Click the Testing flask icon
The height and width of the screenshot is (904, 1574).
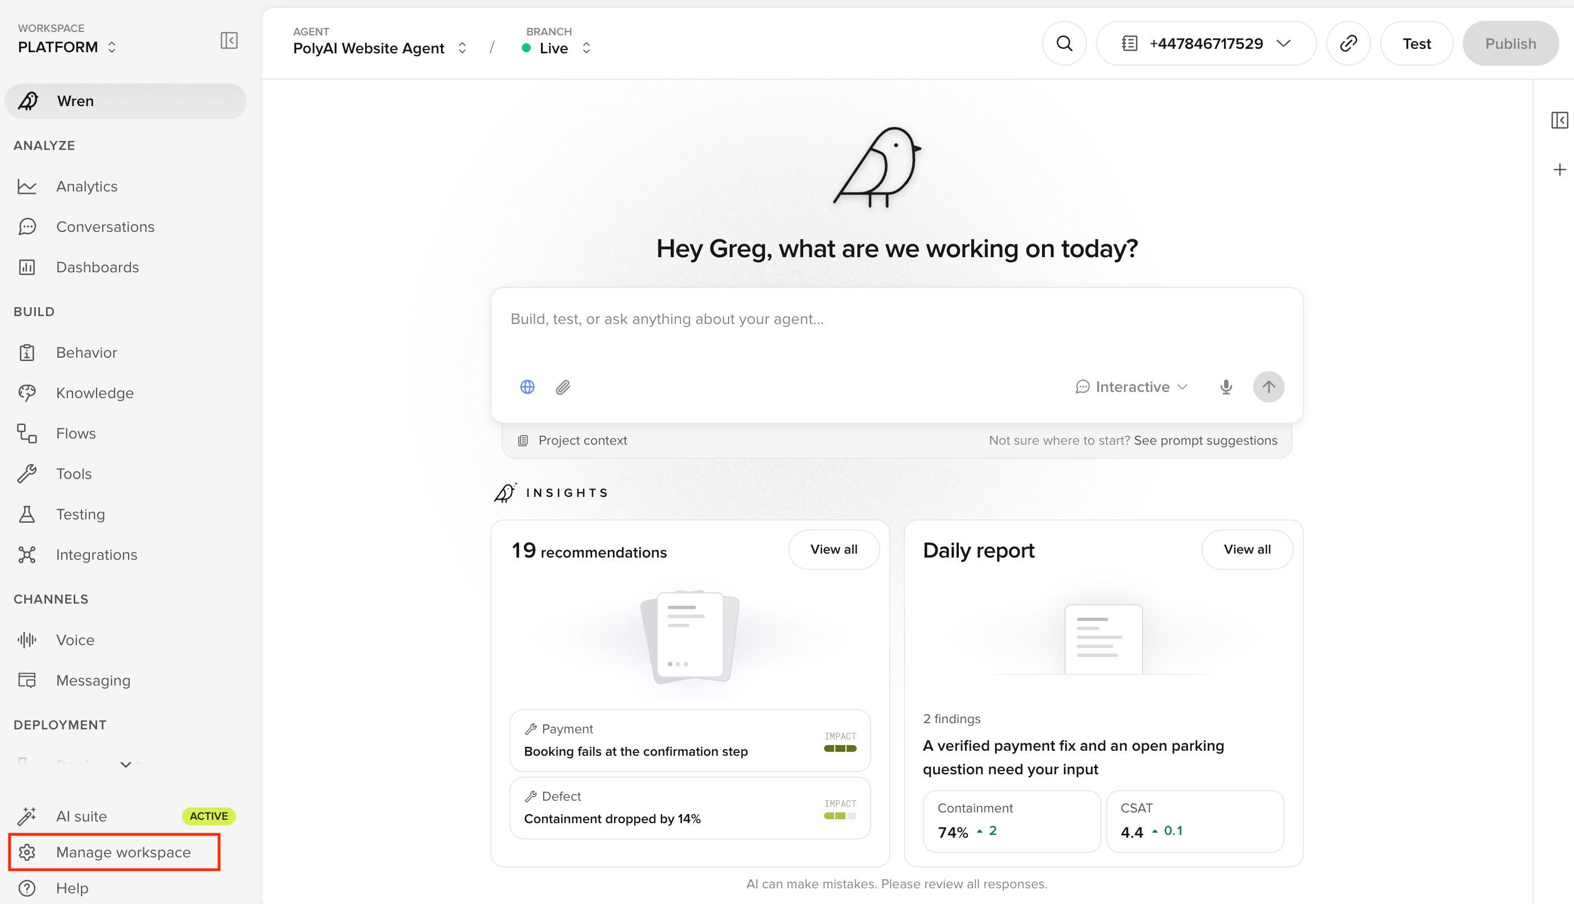coord(27,514)
